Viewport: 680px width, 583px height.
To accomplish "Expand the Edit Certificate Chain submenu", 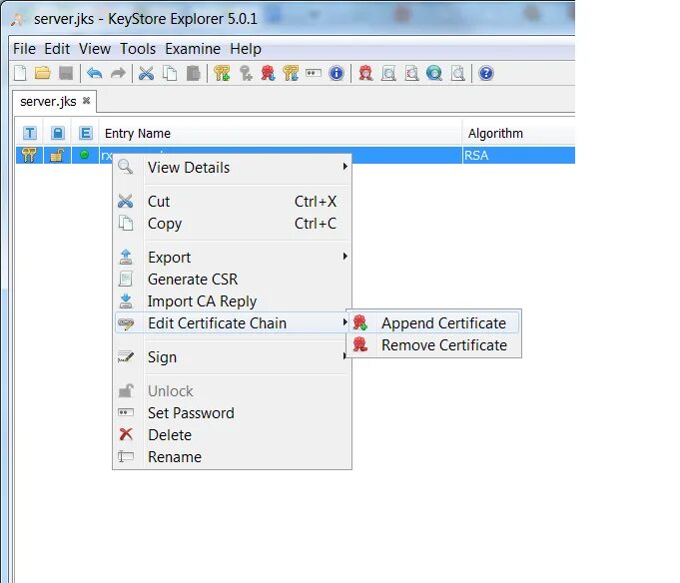I will click(232, 323).
